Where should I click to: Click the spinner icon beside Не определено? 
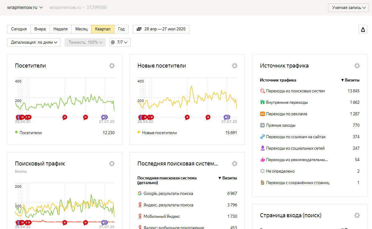263,171
